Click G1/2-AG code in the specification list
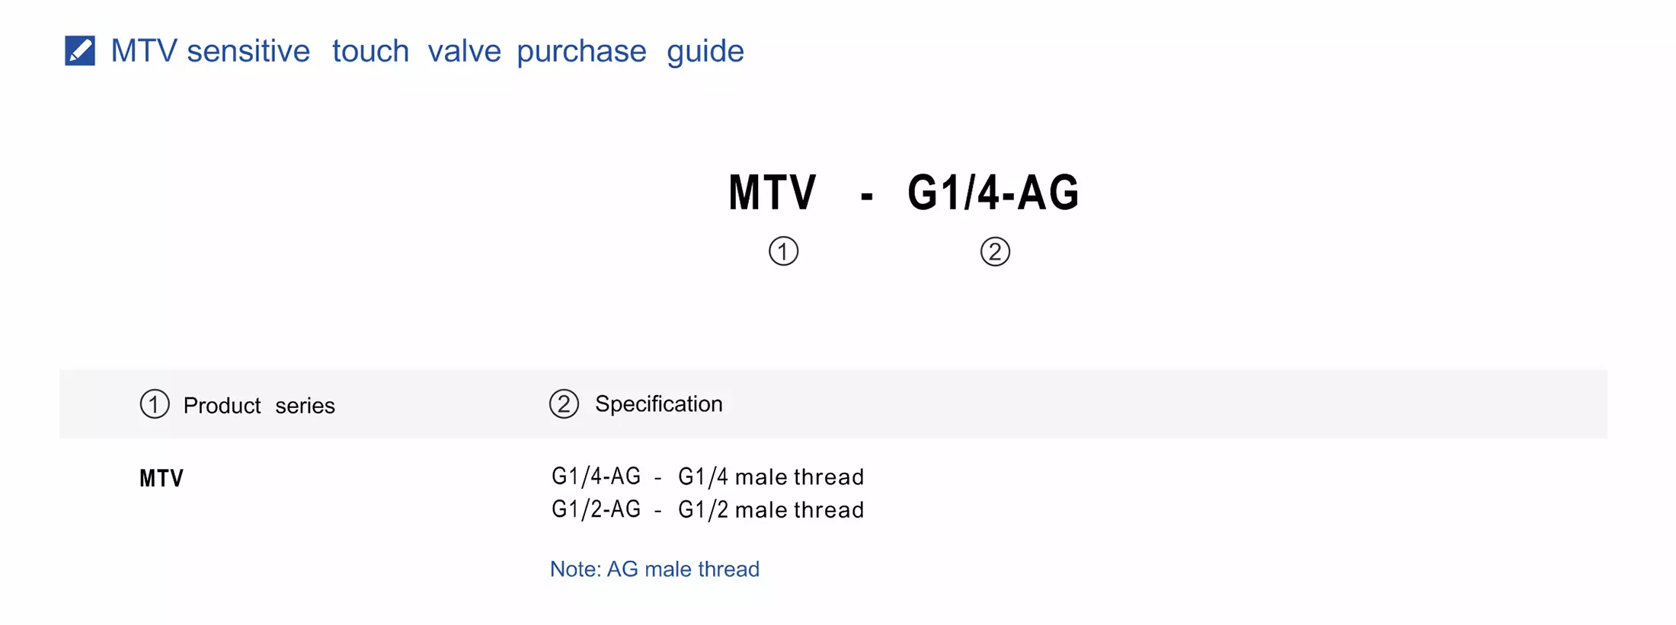The image size is (1676, 625). click(x=596, y=509)
